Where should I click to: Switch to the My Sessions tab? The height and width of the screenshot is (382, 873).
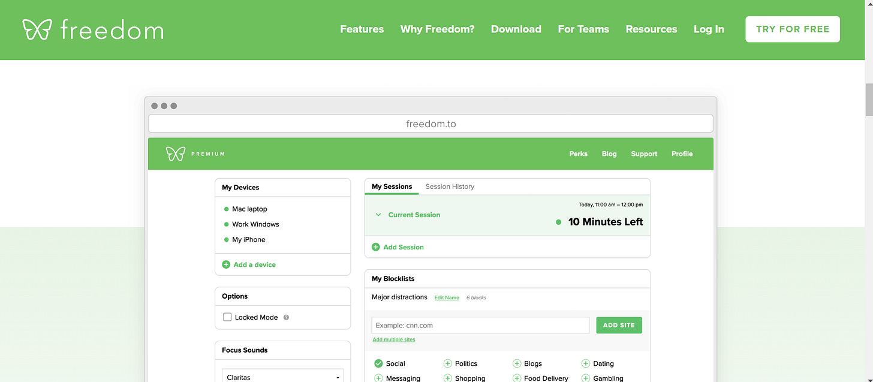(392, 187)
